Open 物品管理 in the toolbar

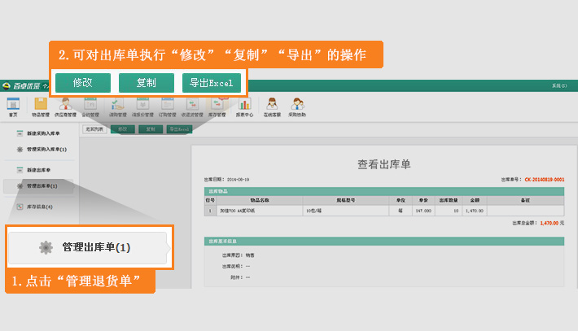(x=40, y=106)
